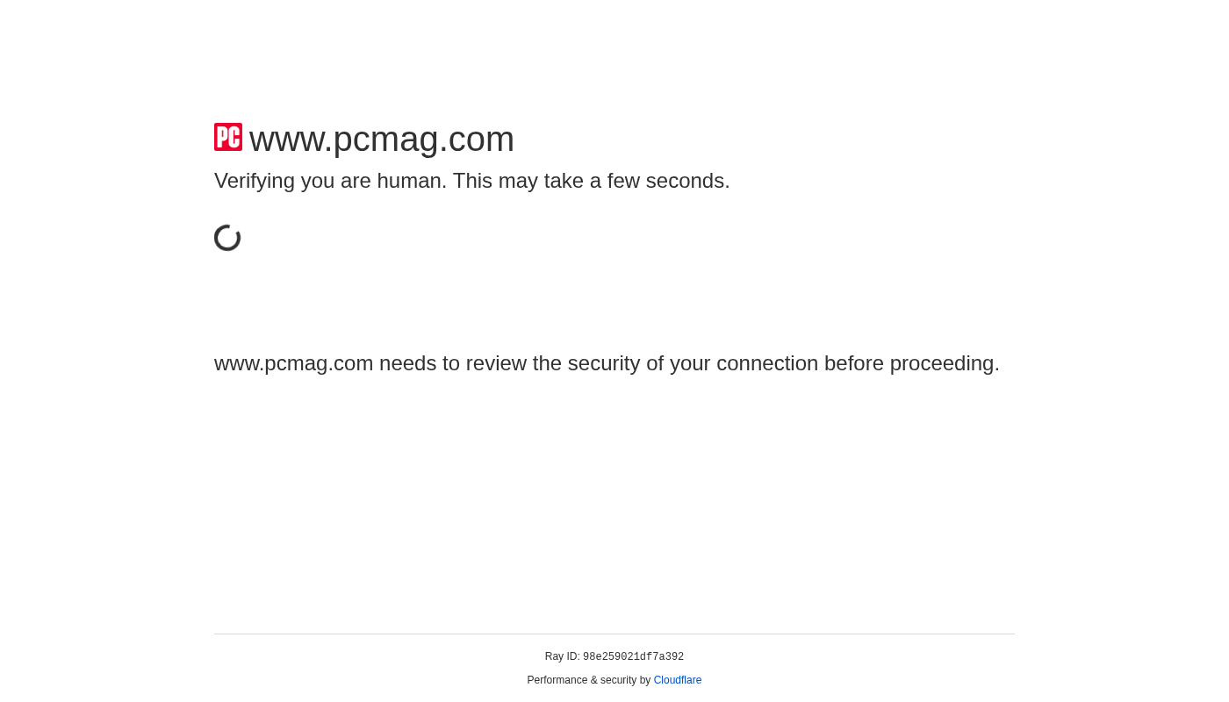Click the www.pcmag.com large heading
Image resolution: width=1229 pixels, height=702 pixels.
tap(381, 140)
